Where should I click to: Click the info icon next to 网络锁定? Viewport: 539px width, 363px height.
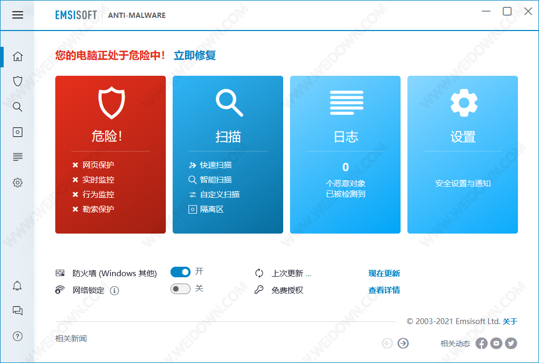pyautogui.click(x=114, y=291)
